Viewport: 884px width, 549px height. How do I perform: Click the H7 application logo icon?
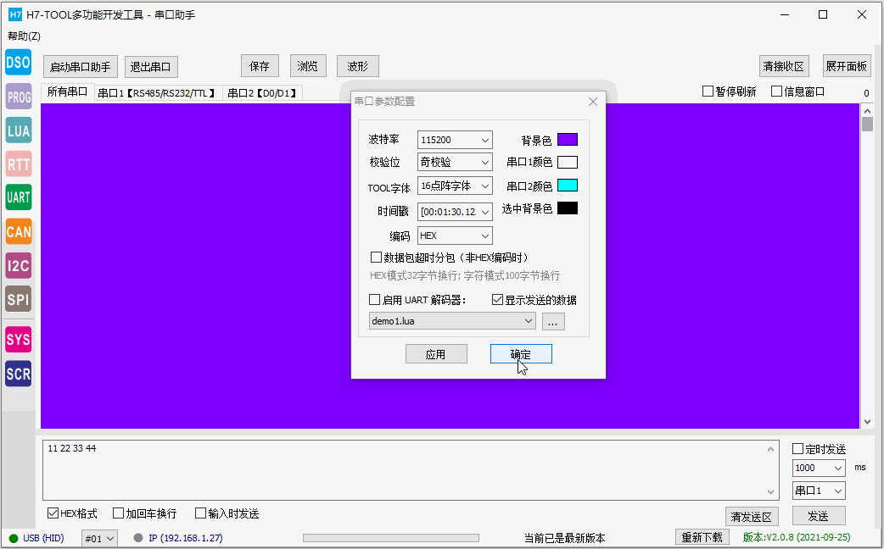[15, 14]
